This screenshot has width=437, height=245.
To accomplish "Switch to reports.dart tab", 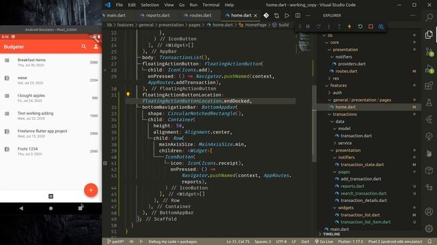I will (158, 16).
